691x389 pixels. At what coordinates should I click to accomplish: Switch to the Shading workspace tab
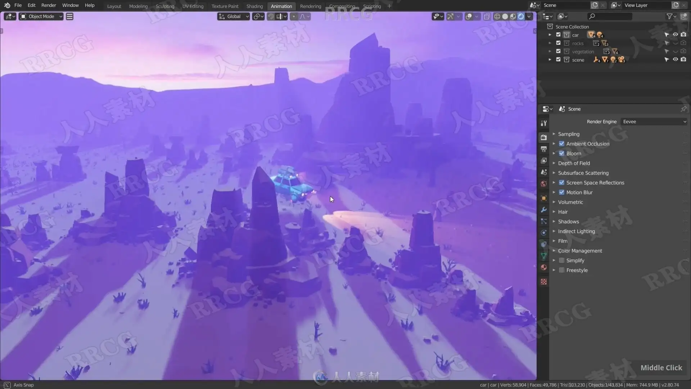point(254,6)
